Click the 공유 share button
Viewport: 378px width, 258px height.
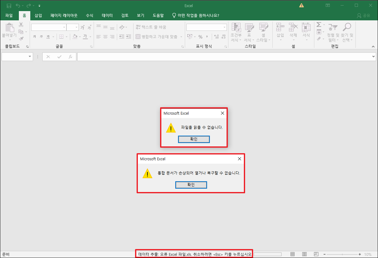(x=363, y=15)
